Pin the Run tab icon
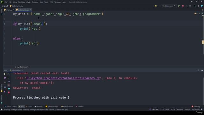Image resolution: width=204 pixels, height=115 pixels. (5, 92)
